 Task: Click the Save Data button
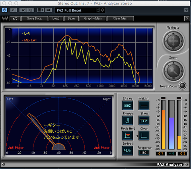pyautogui.click(x=35, y=19)
